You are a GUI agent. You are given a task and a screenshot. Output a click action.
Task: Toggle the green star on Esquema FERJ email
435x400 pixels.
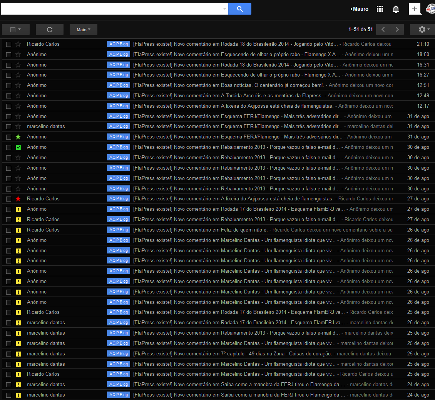[18, 137]
